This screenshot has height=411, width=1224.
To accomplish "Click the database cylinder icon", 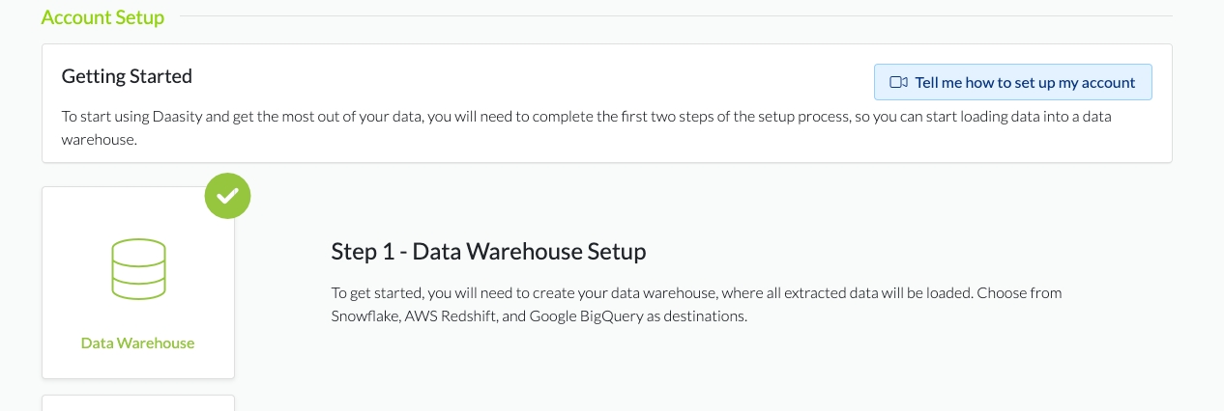I will pos(138,267).
